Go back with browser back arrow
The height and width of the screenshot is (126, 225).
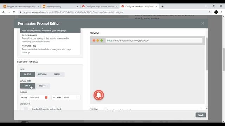click(x=4, y=12)
